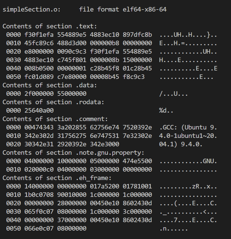Screen dimensions: 231x239
Task: Click the .data section header line
Action: [x=50, y=85]
